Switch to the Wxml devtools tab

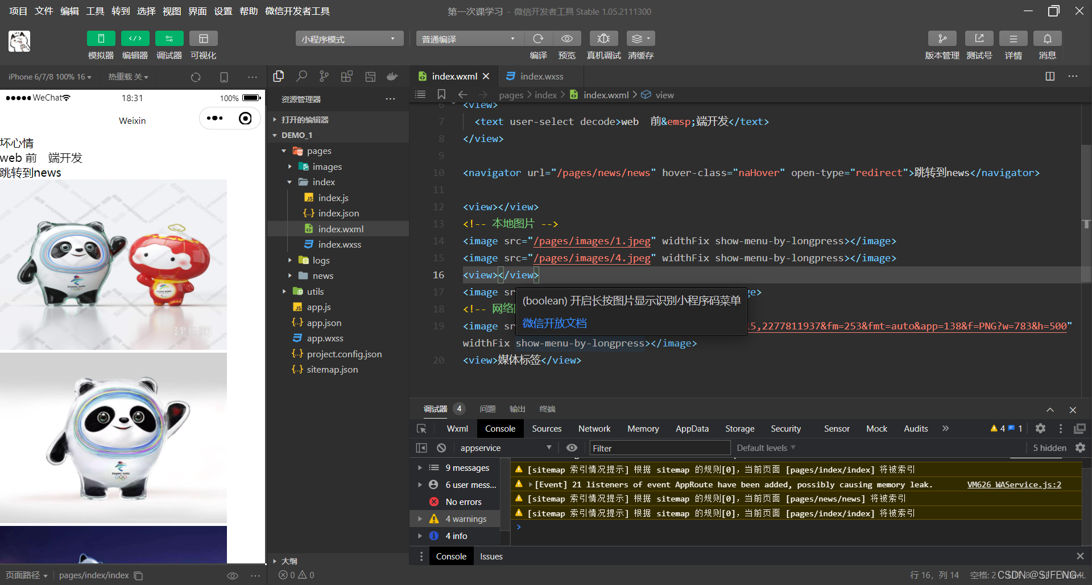(457, 429)
